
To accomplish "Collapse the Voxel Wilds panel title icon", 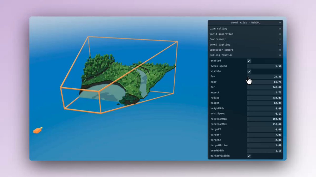I will tap(280, 23).
